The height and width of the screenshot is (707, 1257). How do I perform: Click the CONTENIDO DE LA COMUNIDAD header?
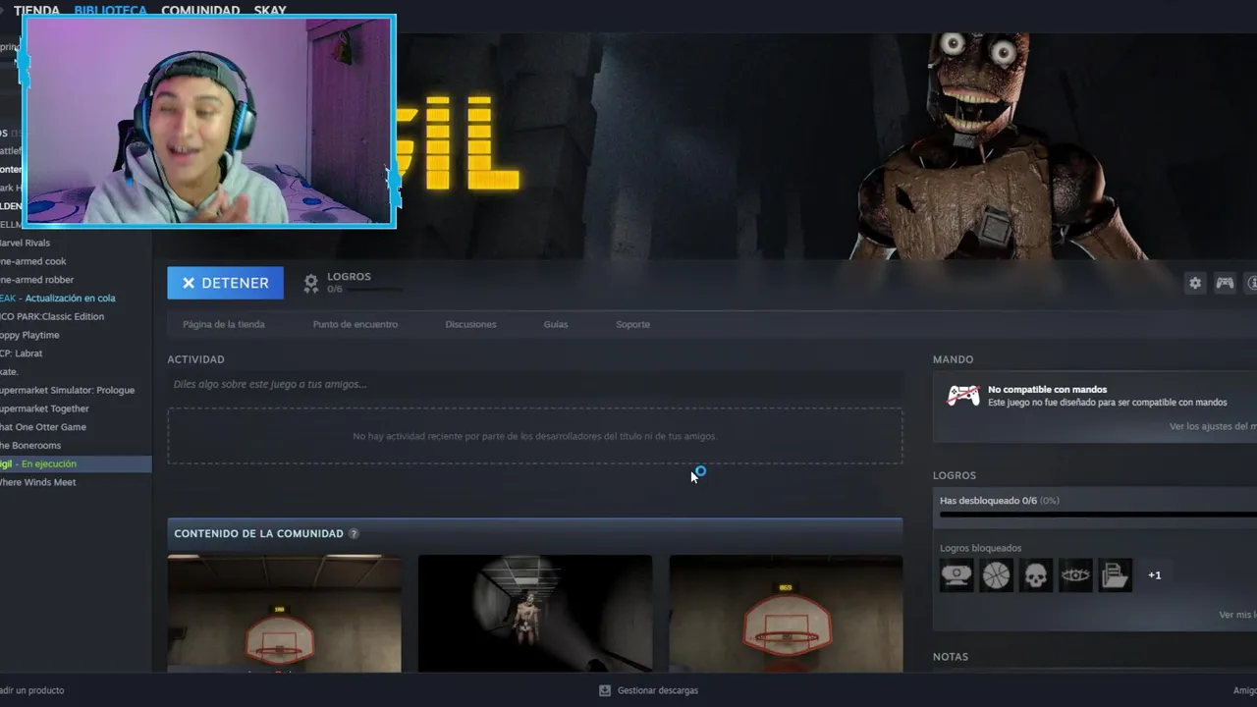(x=258, y=533)
